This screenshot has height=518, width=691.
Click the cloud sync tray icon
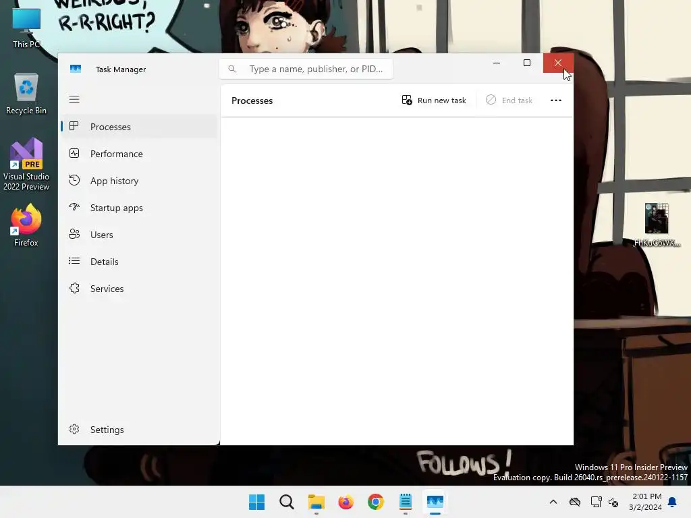(x=575, y=502)
